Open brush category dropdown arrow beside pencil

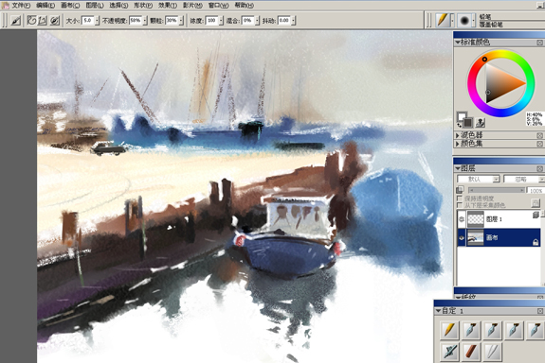click(452, 21)
